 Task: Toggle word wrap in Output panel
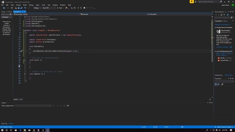[68, 106]
